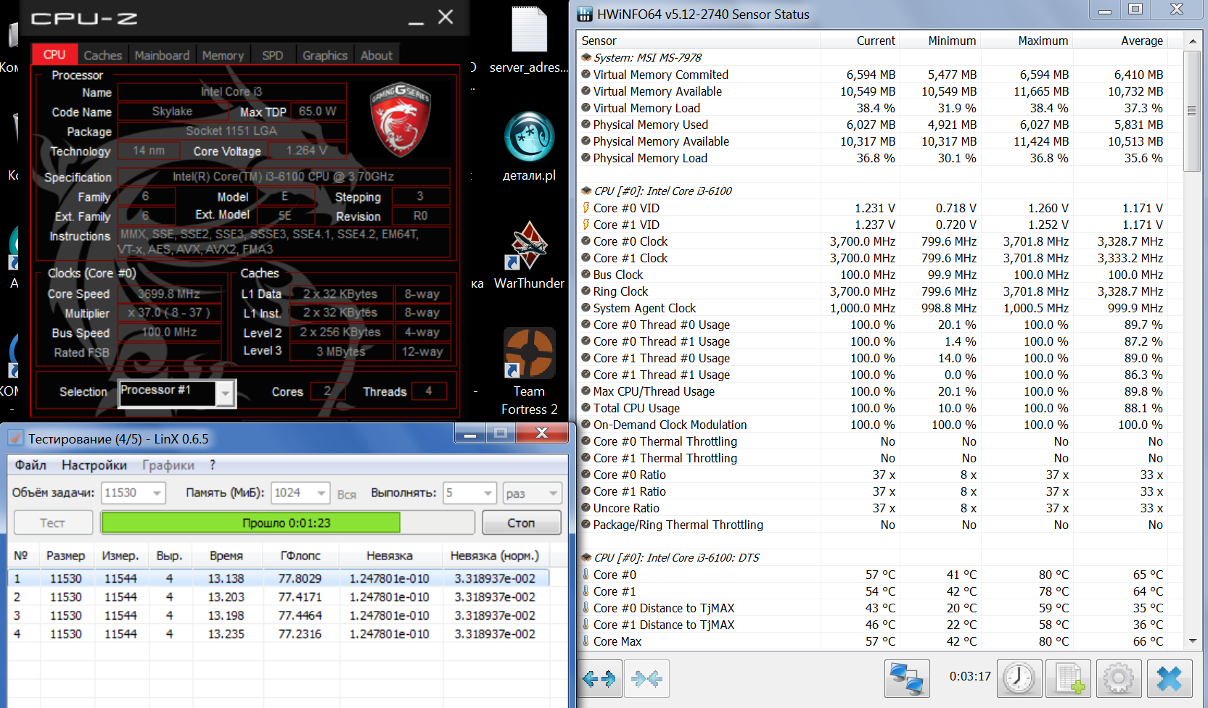1208x708 pixels.
Task: Start logging with the document plus icon
Action: (1069, 678)
